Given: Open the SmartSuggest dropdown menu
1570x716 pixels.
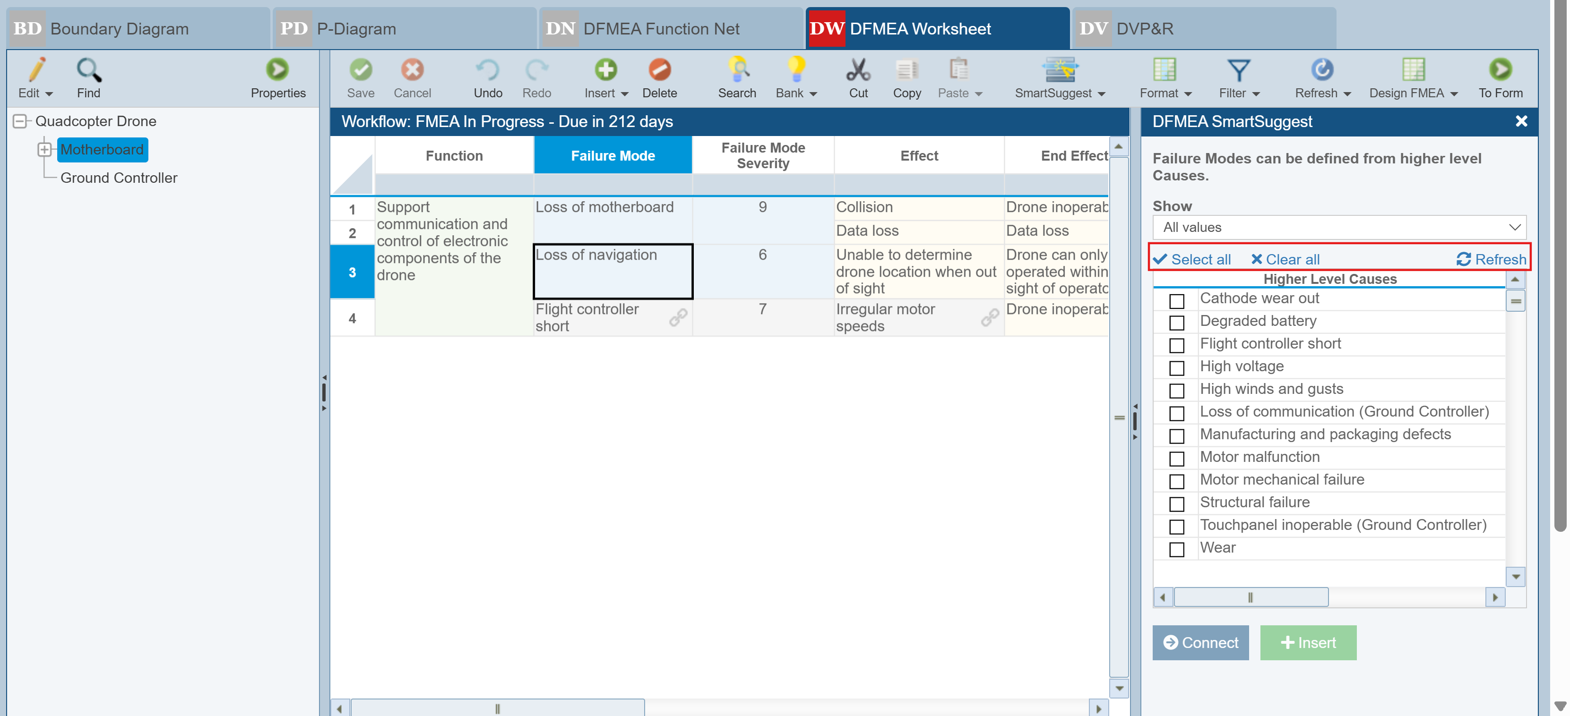Looking at the screenshot, I should pos(1101,94).
